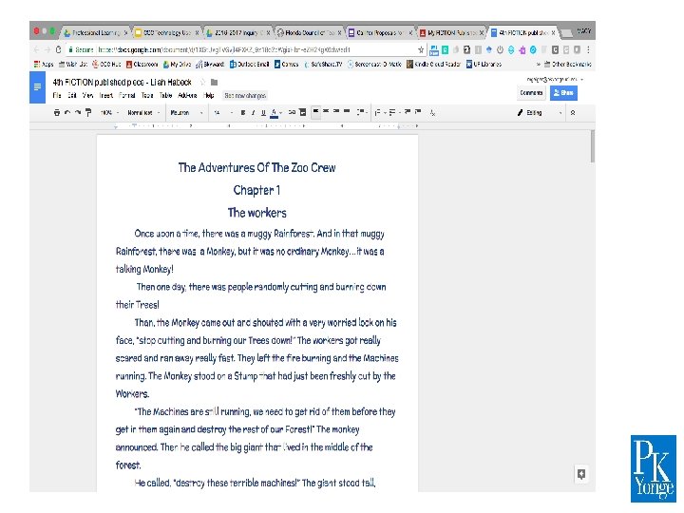Viewport: 684px width, 513px height.
Task: Open the Add-ons menu
Action: (x=187, y=96)
